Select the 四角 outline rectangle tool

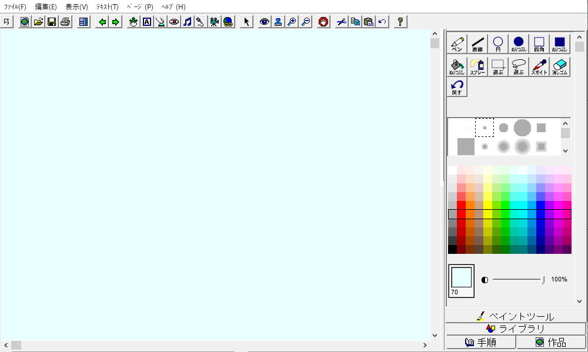539,44
